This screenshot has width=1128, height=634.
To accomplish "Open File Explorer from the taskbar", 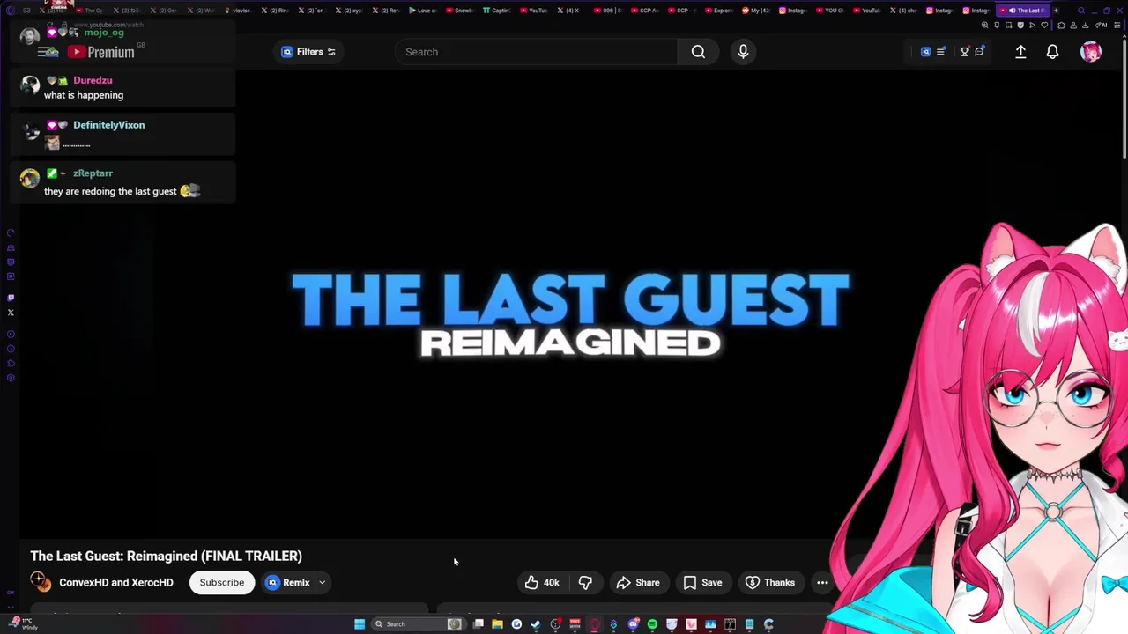I will [497, 624].
